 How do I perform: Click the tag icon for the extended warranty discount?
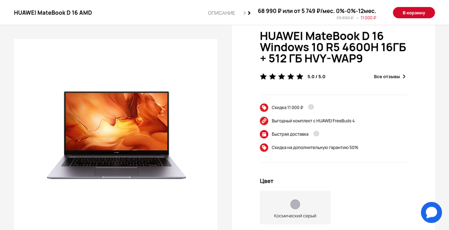(264, 147)
